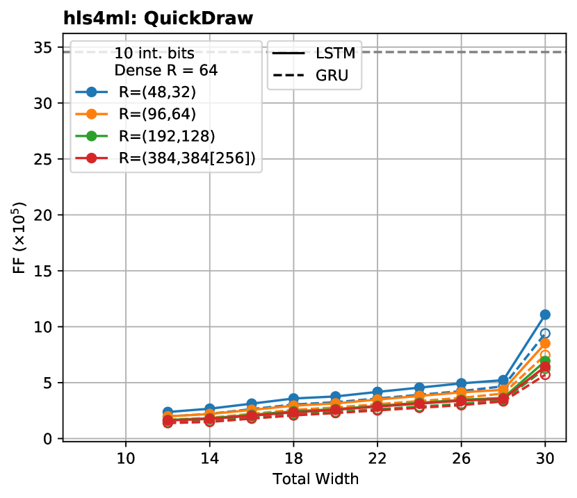Click the y-axis tick label '5'
Viewport: 577px width, 498px height.
click(48, 383)
